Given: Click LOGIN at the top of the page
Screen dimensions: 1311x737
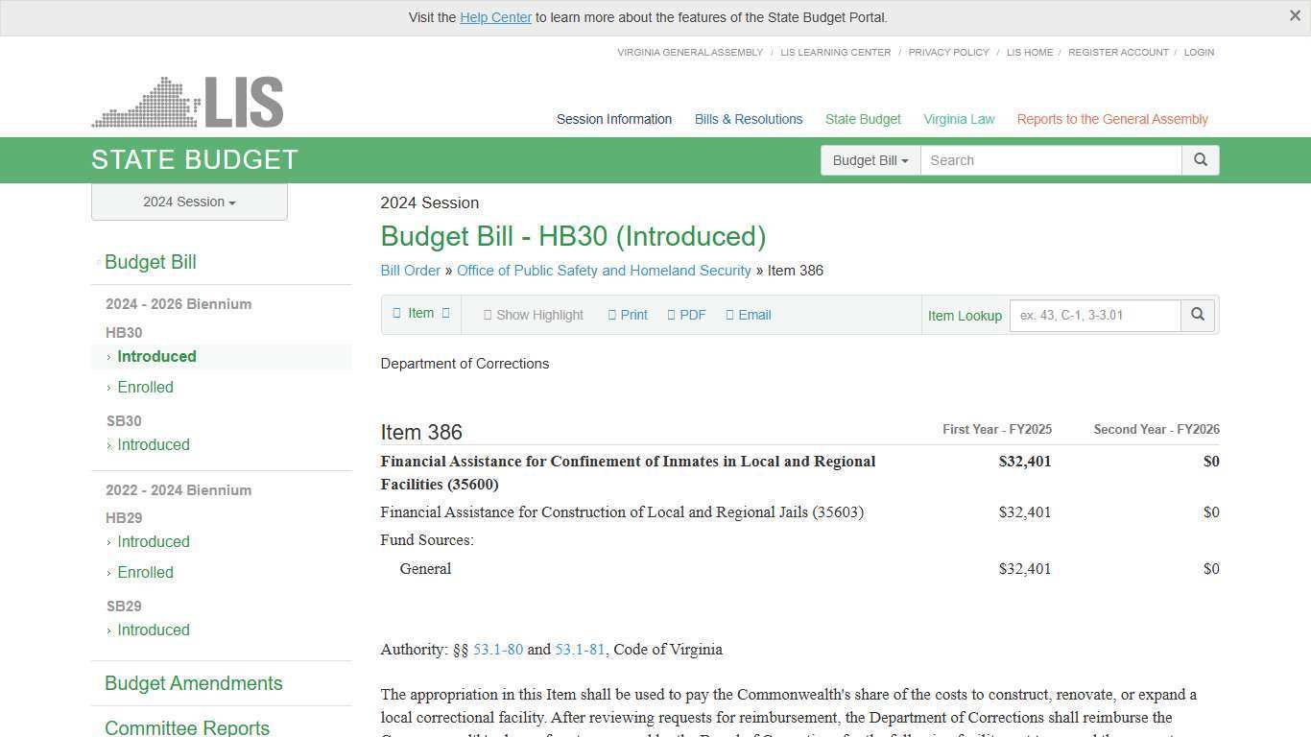Looking at the screenshot, I should click(1199, 52).
